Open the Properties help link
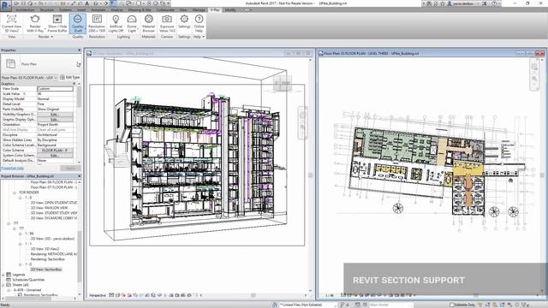 [x=13, y=168]
